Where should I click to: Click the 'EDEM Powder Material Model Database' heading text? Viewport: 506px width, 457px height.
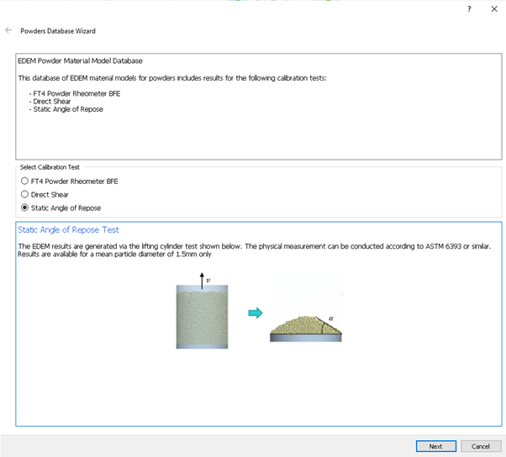80,61
